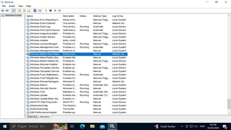Open the File menu
The width and height of the screenshot is (231, 130).
[x=4, y=6]
